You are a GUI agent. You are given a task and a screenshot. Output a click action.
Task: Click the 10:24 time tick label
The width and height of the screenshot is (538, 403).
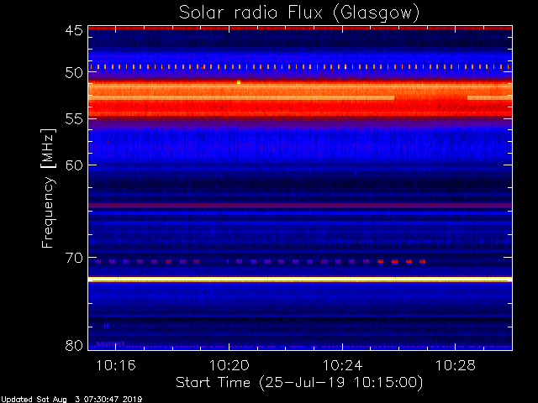pos(342,366)
